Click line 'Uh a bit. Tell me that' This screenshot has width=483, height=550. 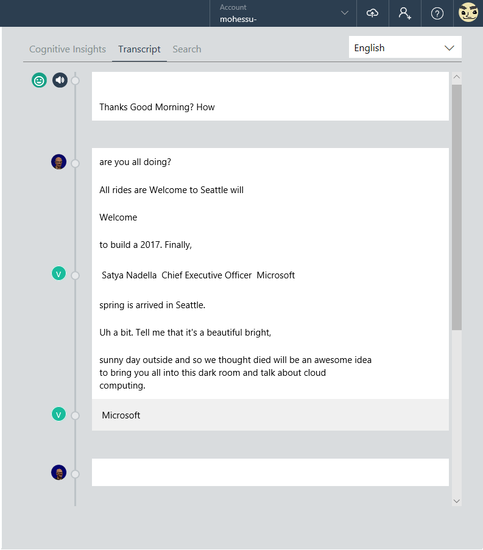185,333
